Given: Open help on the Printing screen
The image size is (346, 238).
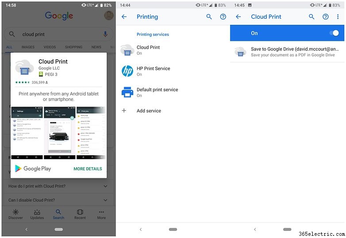Looking at the screenshot, I should click(223, 17).
